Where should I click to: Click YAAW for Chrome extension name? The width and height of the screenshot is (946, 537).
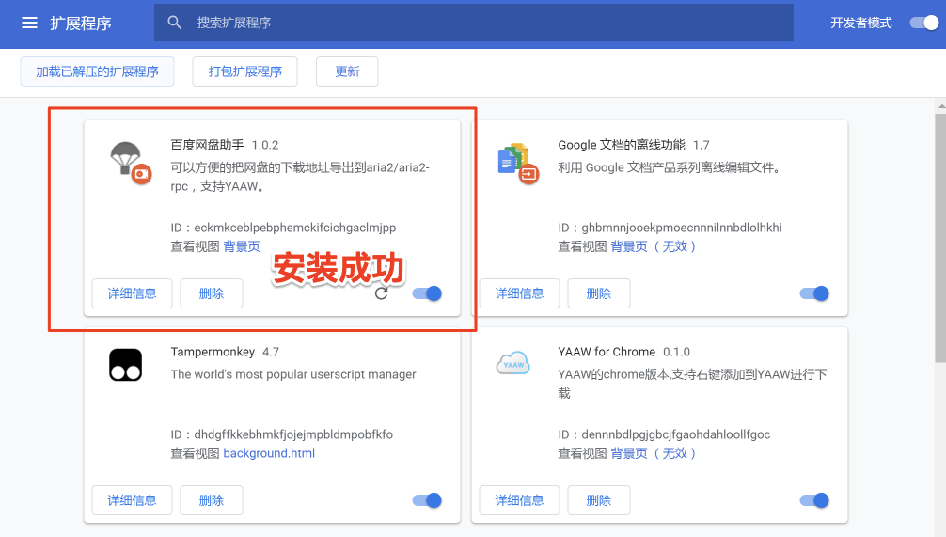click(607, 353)
